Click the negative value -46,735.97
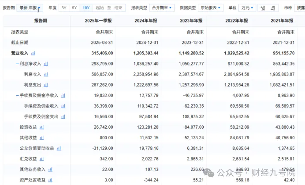 click(193, 95)
